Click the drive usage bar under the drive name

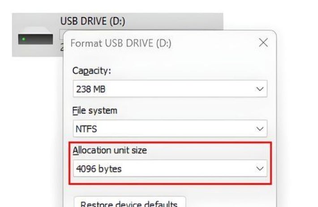pyautogui.click(x=62, y=34)
